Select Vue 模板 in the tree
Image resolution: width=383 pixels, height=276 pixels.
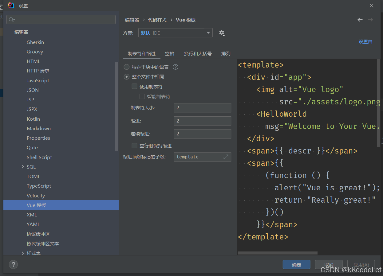pos(61,205)
